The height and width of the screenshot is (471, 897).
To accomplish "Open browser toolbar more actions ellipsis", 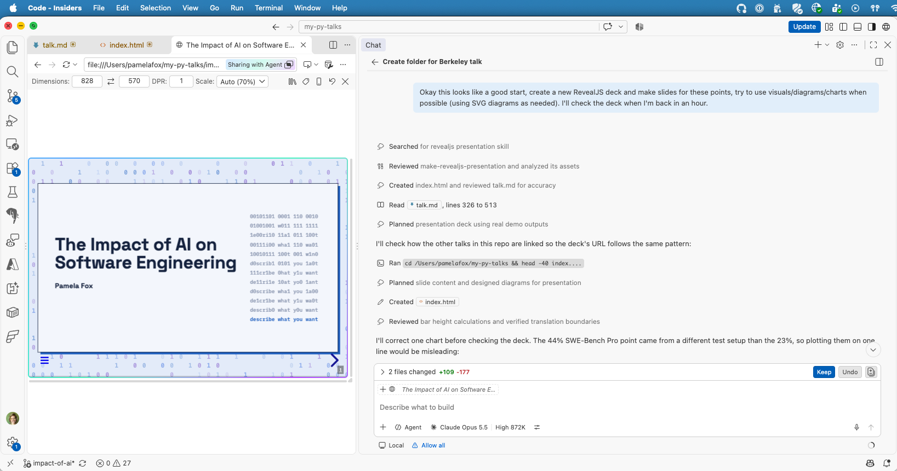I will tap(343, 65).
